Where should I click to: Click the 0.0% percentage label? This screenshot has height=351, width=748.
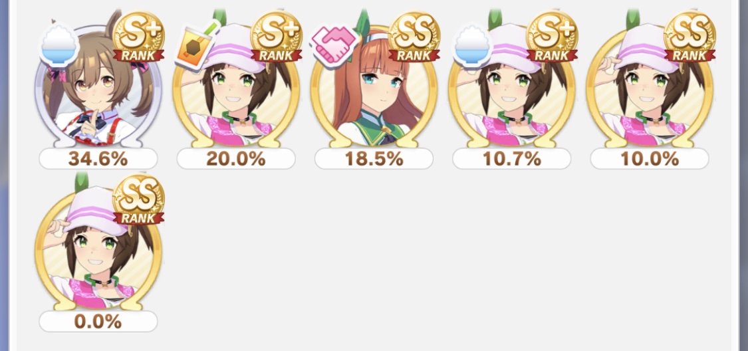click(98, 322)
